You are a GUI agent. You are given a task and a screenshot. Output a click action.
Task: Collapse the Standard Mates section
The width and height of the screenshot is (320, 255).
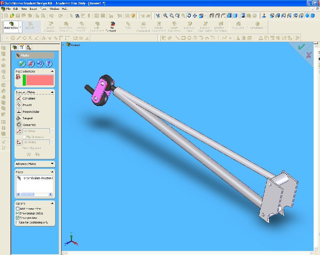(52, 92)
